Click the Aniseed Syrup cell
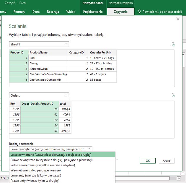Screen dimensions: 186x183 [48, 69]
